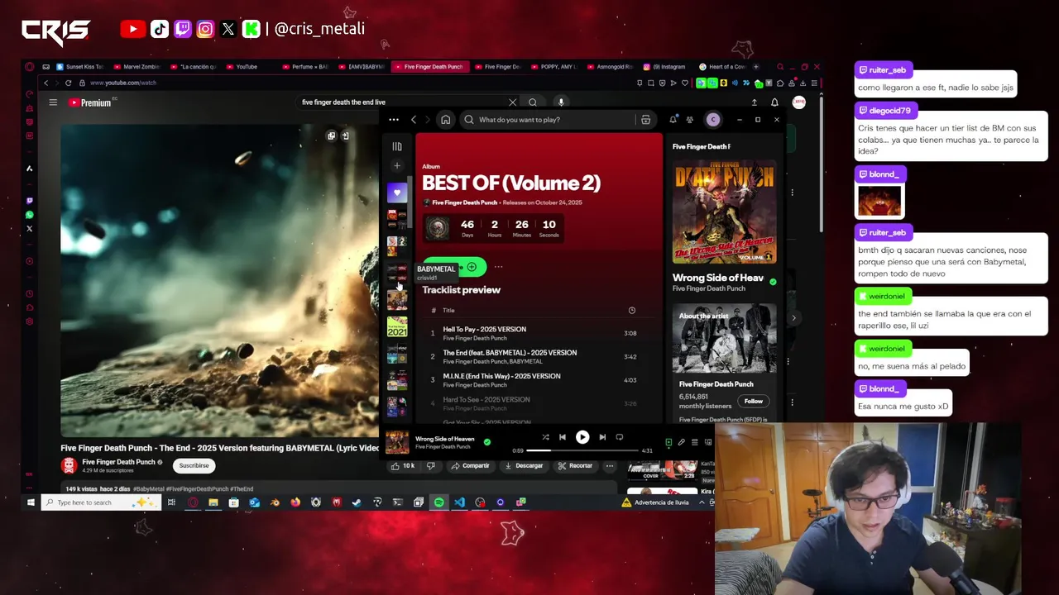
Task: Collapse Your Library sidebar icon
Action: click(x=397, y=146)
